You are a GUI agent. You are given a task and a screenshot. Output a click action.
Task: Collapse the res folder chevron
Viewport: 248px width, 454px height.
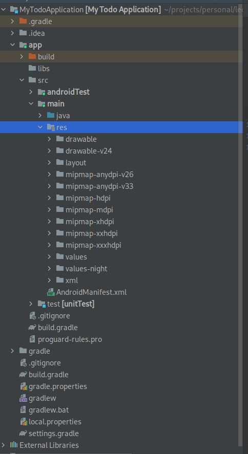pyautogui.click(x=40, y=127)
